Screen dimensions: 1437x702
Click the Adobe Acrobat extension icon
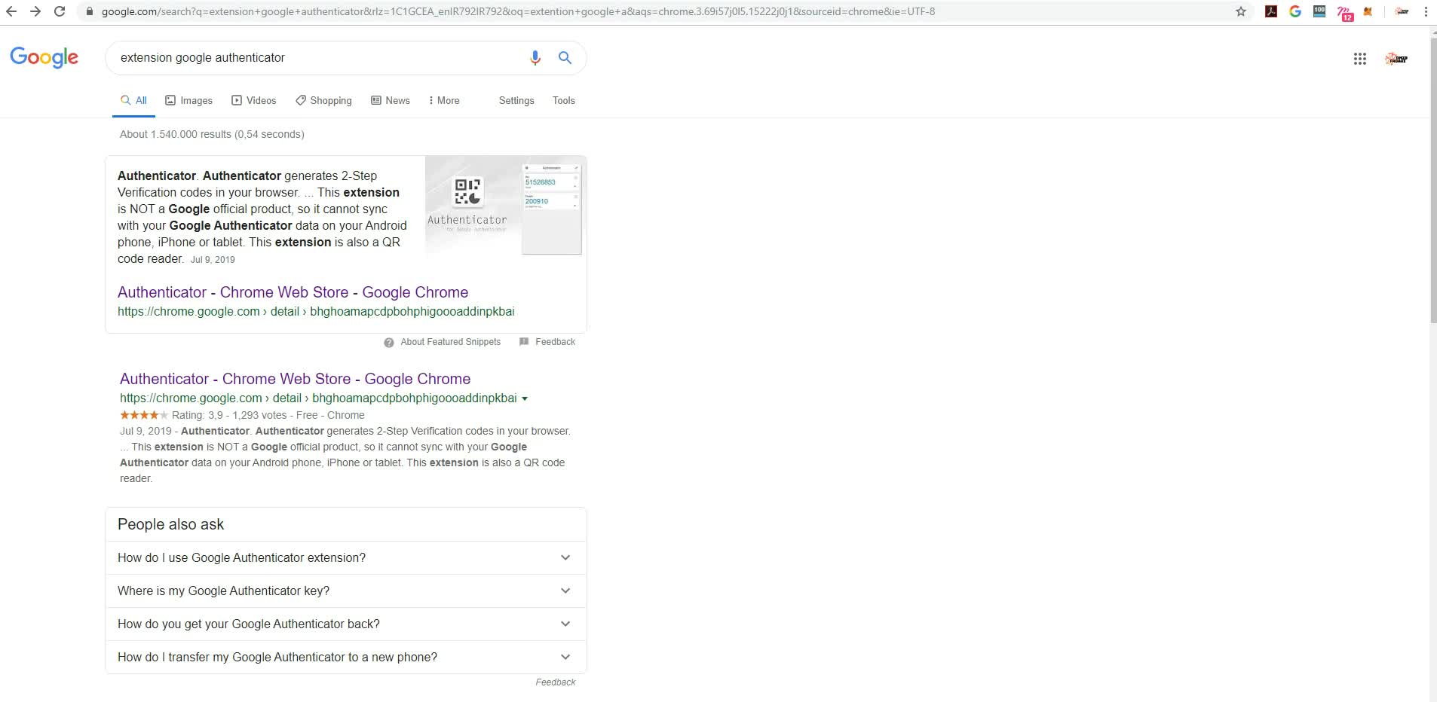coord(1270,11)
